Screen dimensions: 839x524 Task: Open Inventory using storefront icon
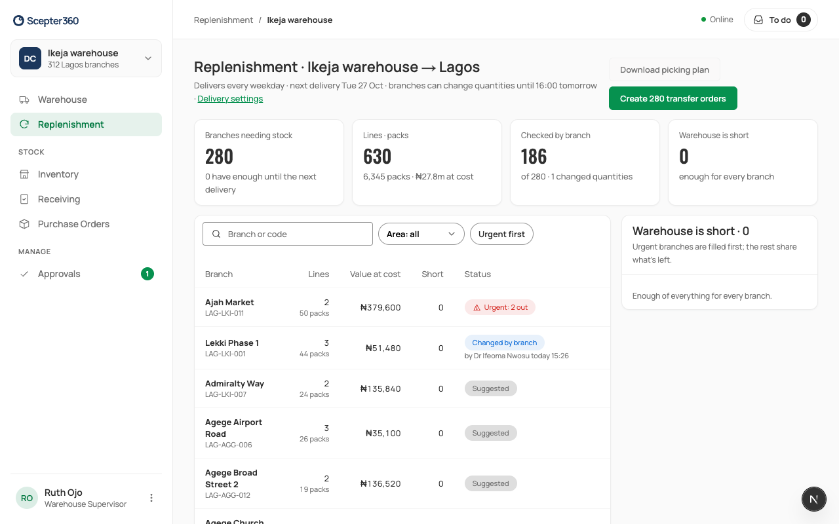point(24,174)
